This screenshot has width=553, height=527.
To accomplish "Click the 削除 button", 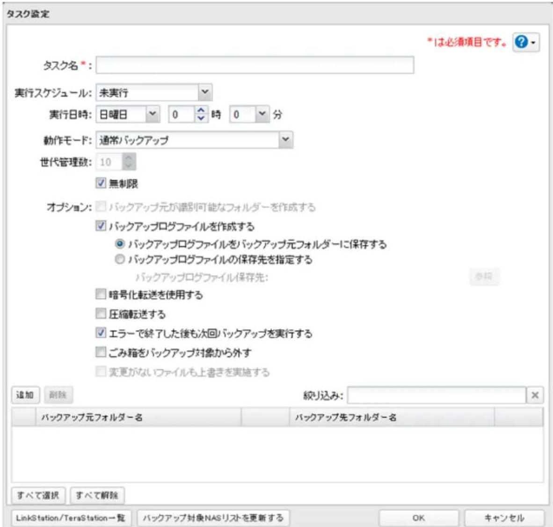I will (58, 395).
